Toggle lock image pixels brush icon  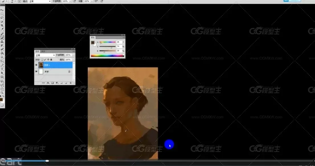[x=45, y=60]
